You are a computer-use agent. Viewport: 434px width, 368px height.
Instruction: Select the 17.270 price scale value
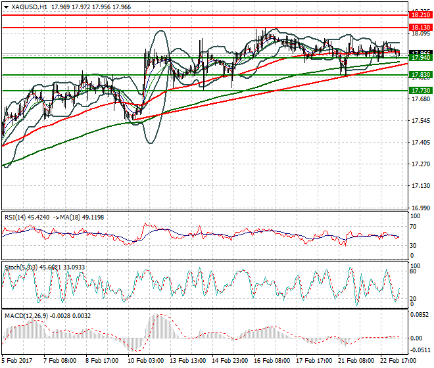[421, 164]
